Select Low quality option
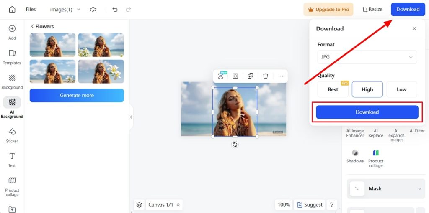Screen dimensions: 429x213 pos(401,89)
